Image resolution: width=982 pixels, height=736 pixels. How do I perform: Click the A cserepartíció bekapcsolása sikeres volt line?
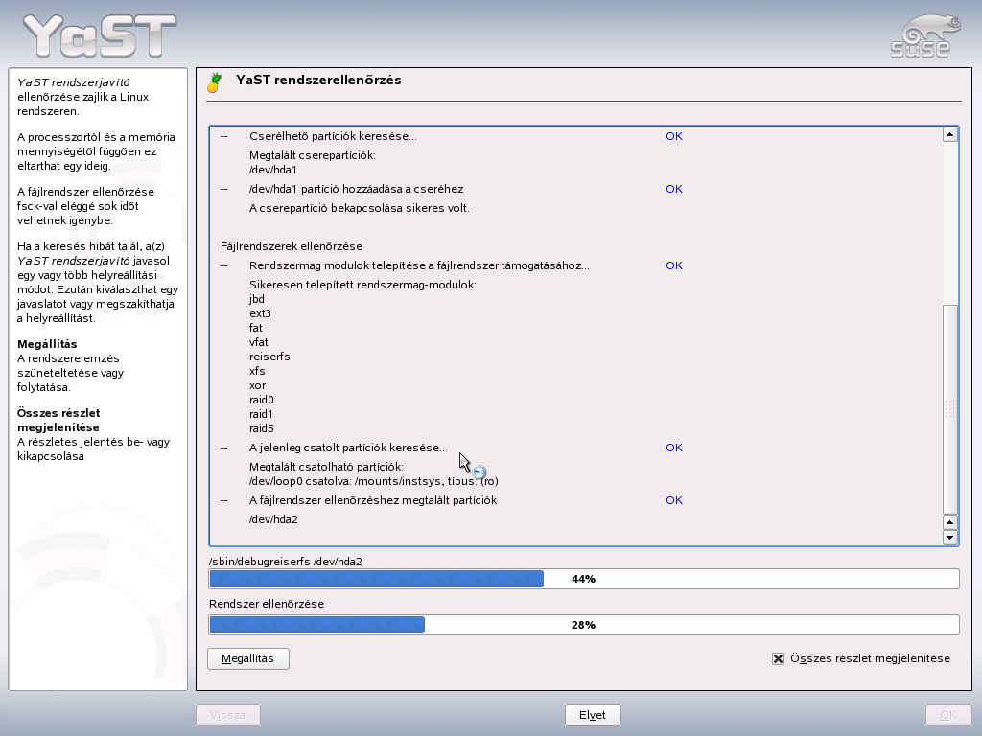pyautogui.click(x=359, y=208)
